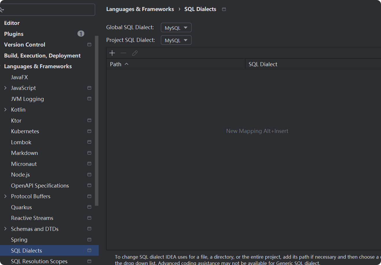This screenshot has height=265, width=381.
Task: Expand the Schemas and DTDs node
Action: [x=5, y=229]
